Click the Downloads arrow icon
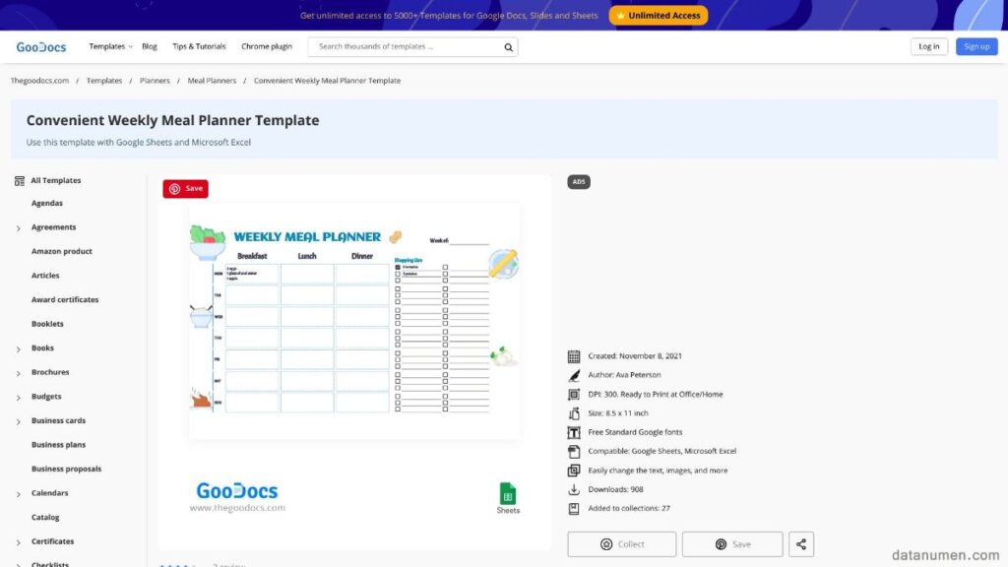Screen dimensions: 1008x567 (574, 489)
